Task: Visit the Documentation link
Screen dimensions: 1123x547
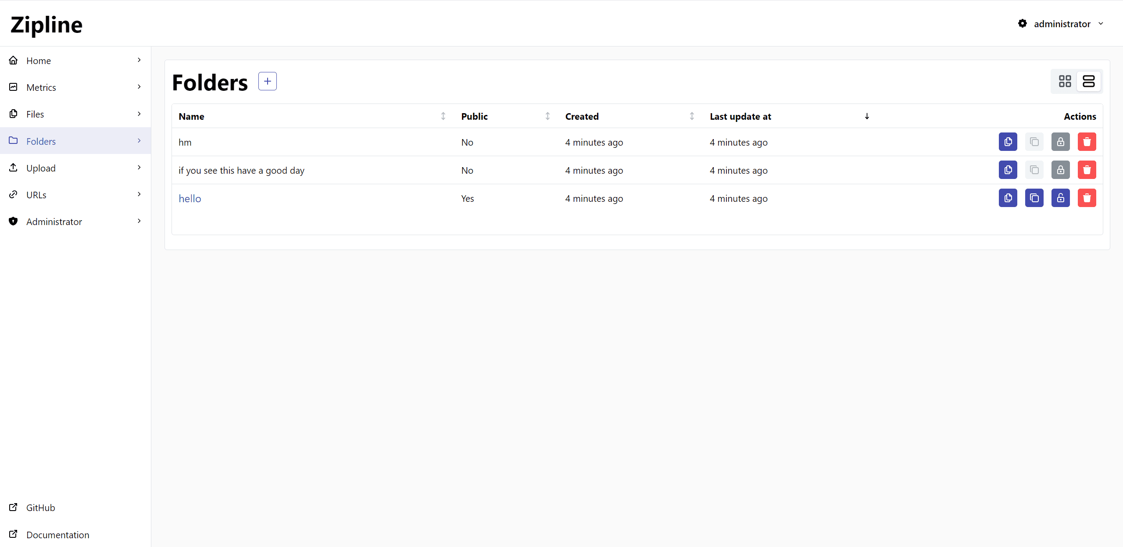Action: [x=57, y=534]
